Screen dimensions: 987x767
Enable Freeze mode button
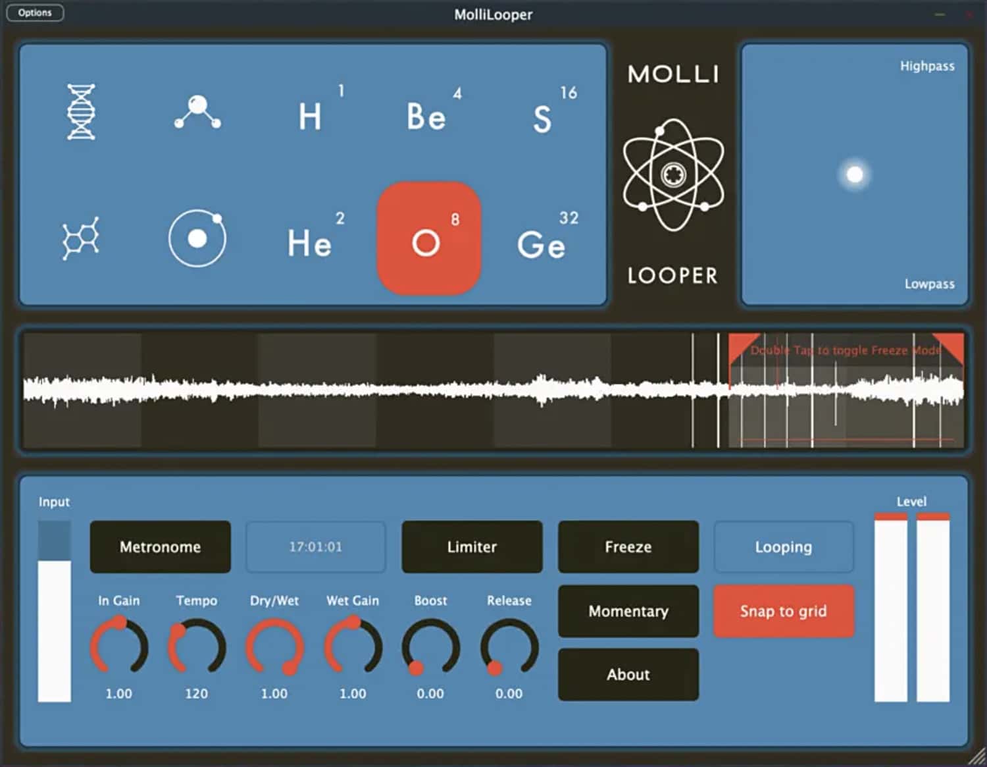point(628,547)
